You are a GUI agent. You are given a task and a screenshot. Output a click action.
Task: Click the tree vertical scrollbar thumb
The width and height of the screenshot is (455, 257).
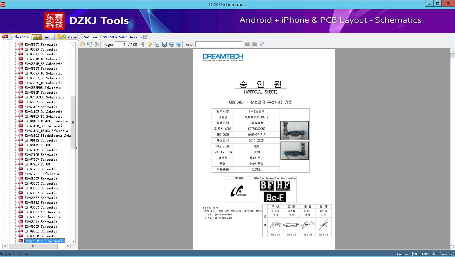coord(73,122)
